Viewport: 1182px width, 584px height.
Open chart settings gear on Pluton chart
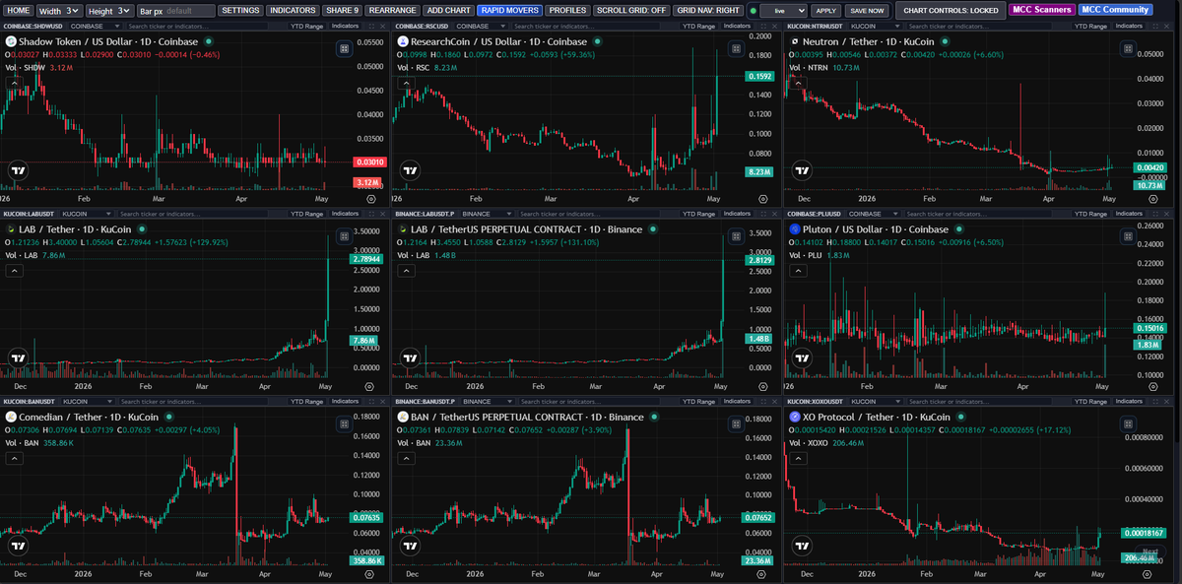pos(1152,386)
